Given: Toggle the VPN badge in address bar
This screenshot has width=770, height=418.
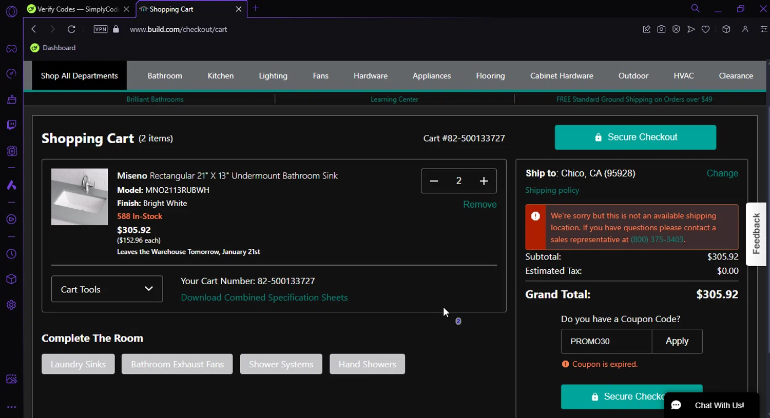Looking at the screenshot, I should click(x=101, y=29).
